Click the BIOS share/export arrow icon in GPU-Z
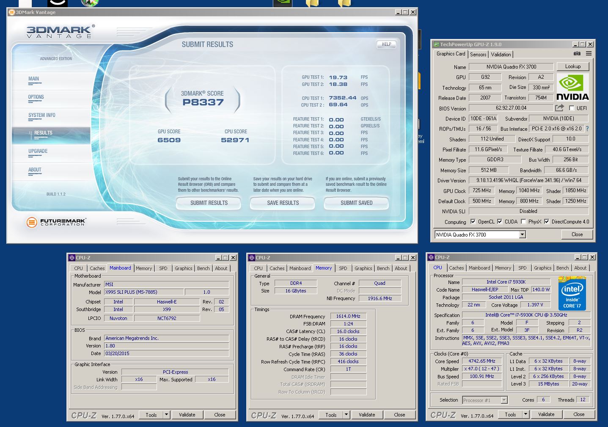 (x=560, y=108)
